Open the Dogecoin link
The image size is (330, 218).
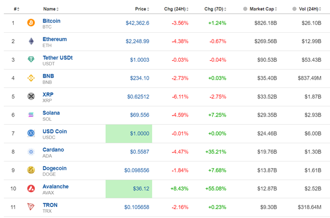(x=54, y=168)
